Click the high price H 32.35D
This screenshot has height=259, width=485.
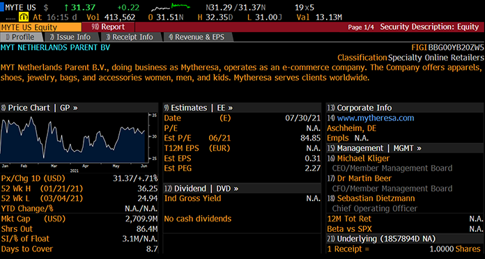(215, 17)
